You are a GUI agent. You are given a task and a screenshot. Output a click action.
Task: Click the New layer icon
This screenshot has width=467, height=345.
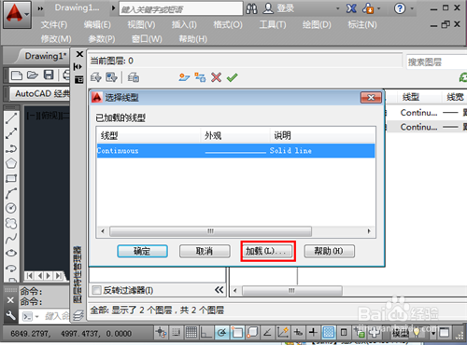click(x=184, y=77)
